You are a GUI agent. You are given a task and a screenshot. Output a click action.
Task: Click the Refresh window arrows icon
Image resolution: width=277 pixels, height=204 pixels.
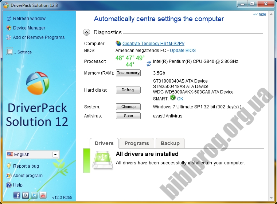click(9, 19)
